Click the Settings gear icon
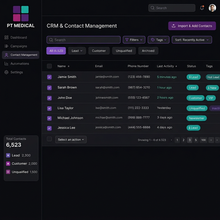 (6, 72)
